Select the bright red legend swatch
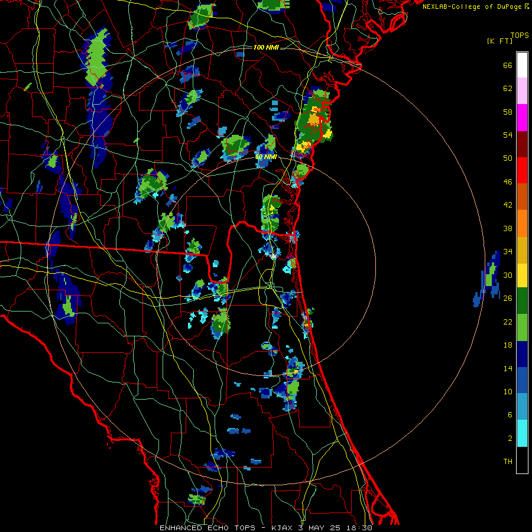Image resolution: width=532 pixels, height=532 pixels. pos(522,170)
